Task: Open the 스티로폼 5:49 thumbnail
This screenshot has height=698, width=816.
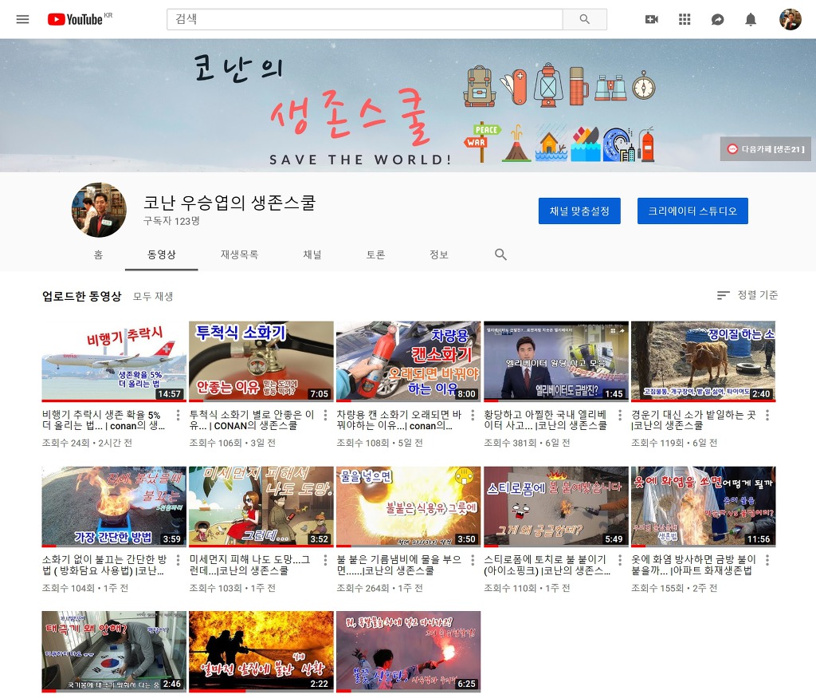Action: click(555, 507)
